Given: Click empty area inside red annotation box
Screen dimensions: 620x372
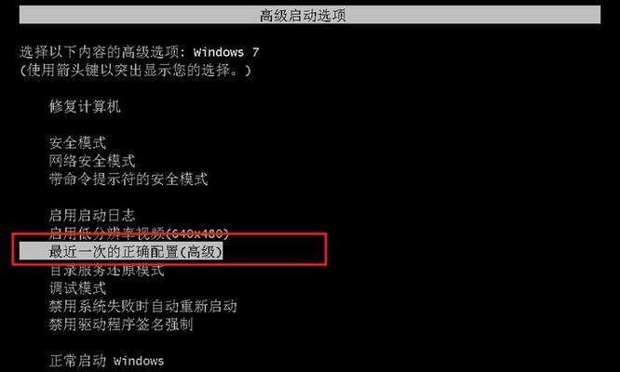Looking at the screenshot, I should click(x=275, y=251).
